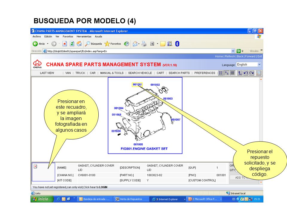This screenshot has height=215, width=287.
Task: Open the Edición menu
Action: click(x=48, y=36)
